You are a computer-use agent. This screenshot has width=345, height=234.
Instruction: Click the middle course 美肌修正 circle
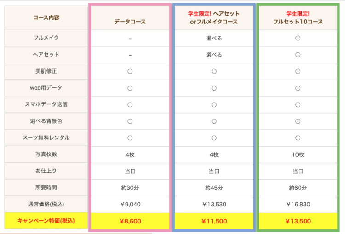[x=214, y=71]
